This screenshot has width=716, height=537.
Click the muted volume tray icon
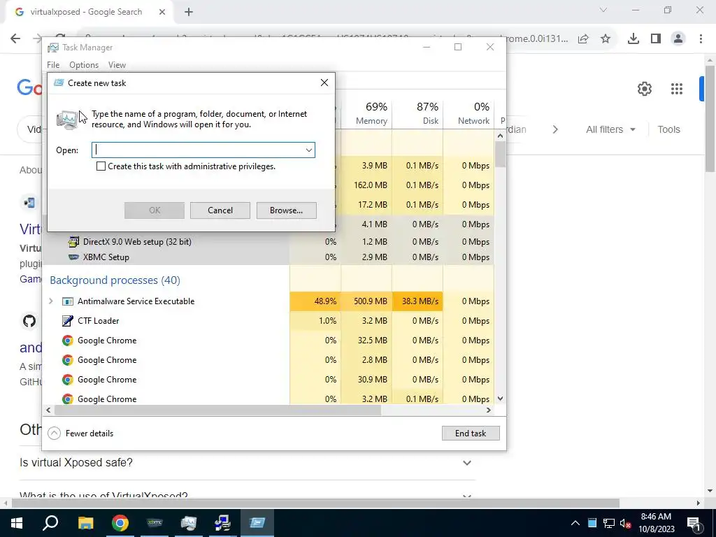[x=625, y=523]
